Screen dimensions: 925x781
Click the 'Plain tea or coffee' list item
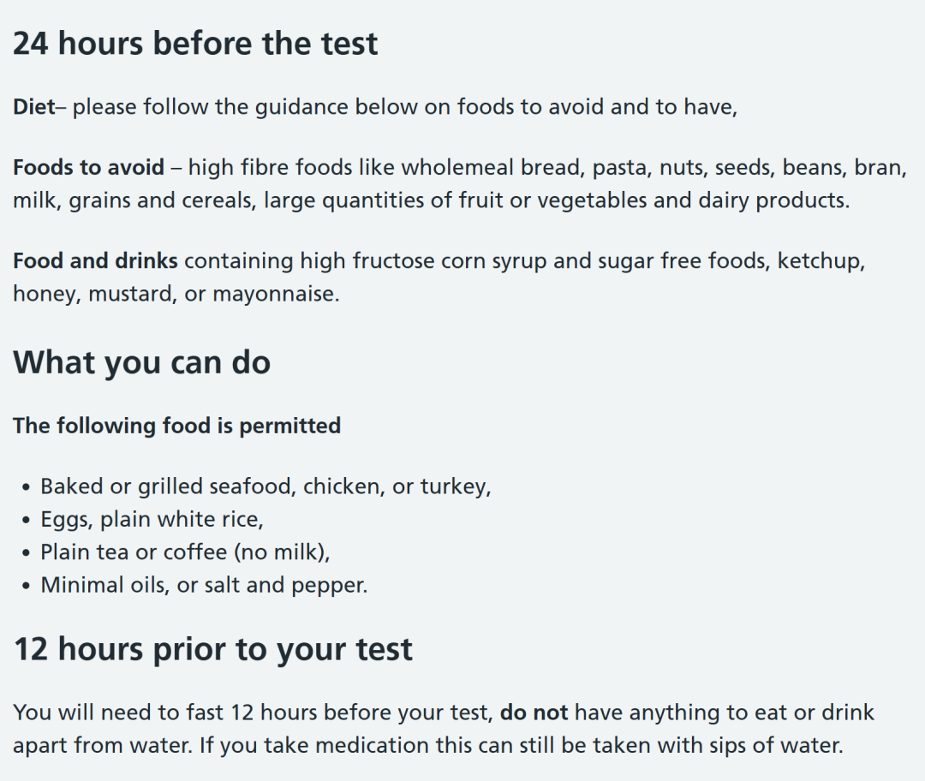click(185, 552)
